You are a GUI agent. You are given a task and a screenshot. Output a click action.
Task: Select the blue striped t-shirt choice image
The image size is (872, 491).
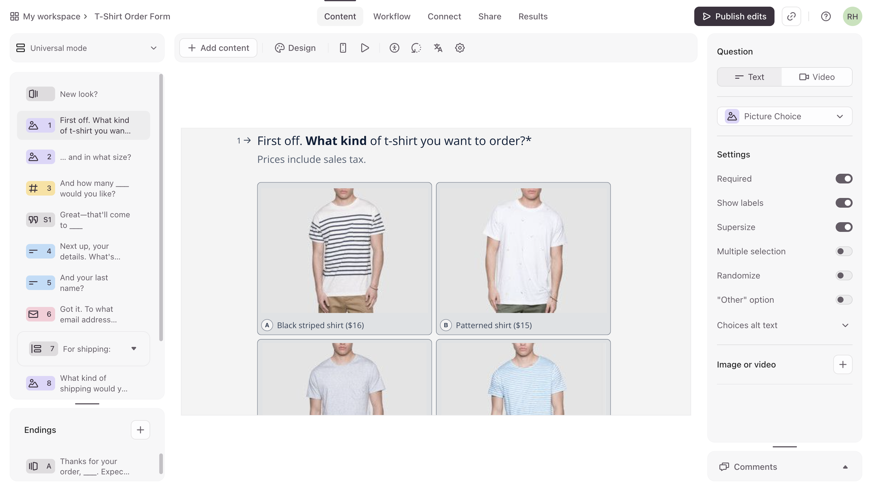click(x=523, y=379)
